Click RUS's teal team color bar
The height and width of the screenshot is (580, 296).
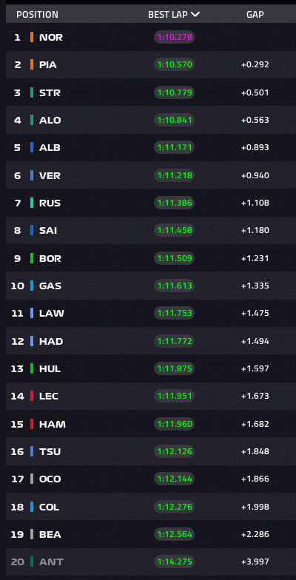click(32, 203)
